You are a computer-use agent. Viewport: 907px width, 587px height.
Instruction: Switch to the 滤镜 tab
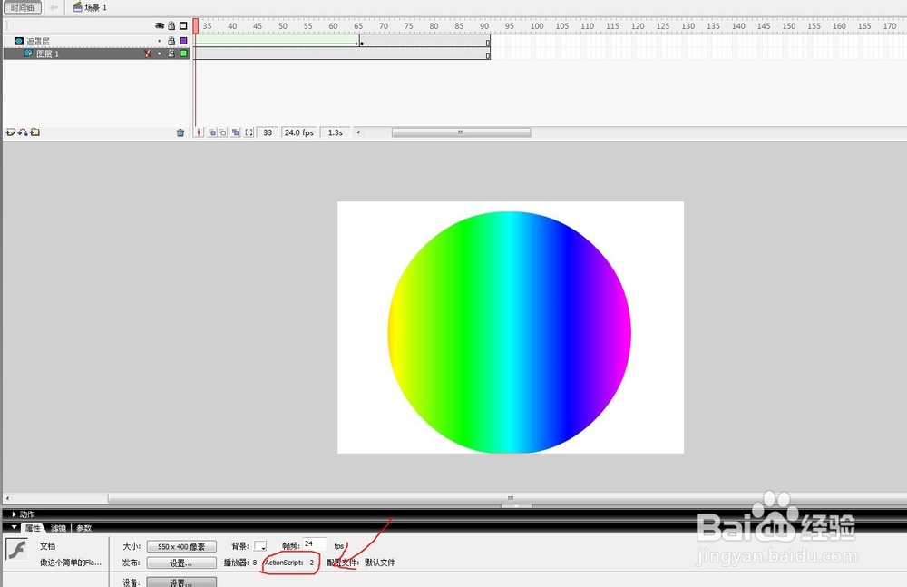point(58,528)
